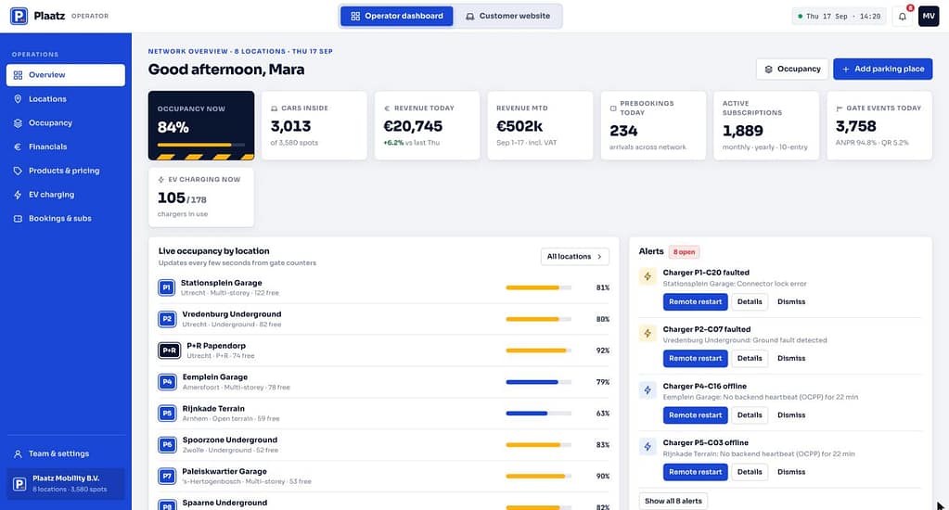
Task: Click the Spoorzone Underground location name
Action: click(230, 440)
